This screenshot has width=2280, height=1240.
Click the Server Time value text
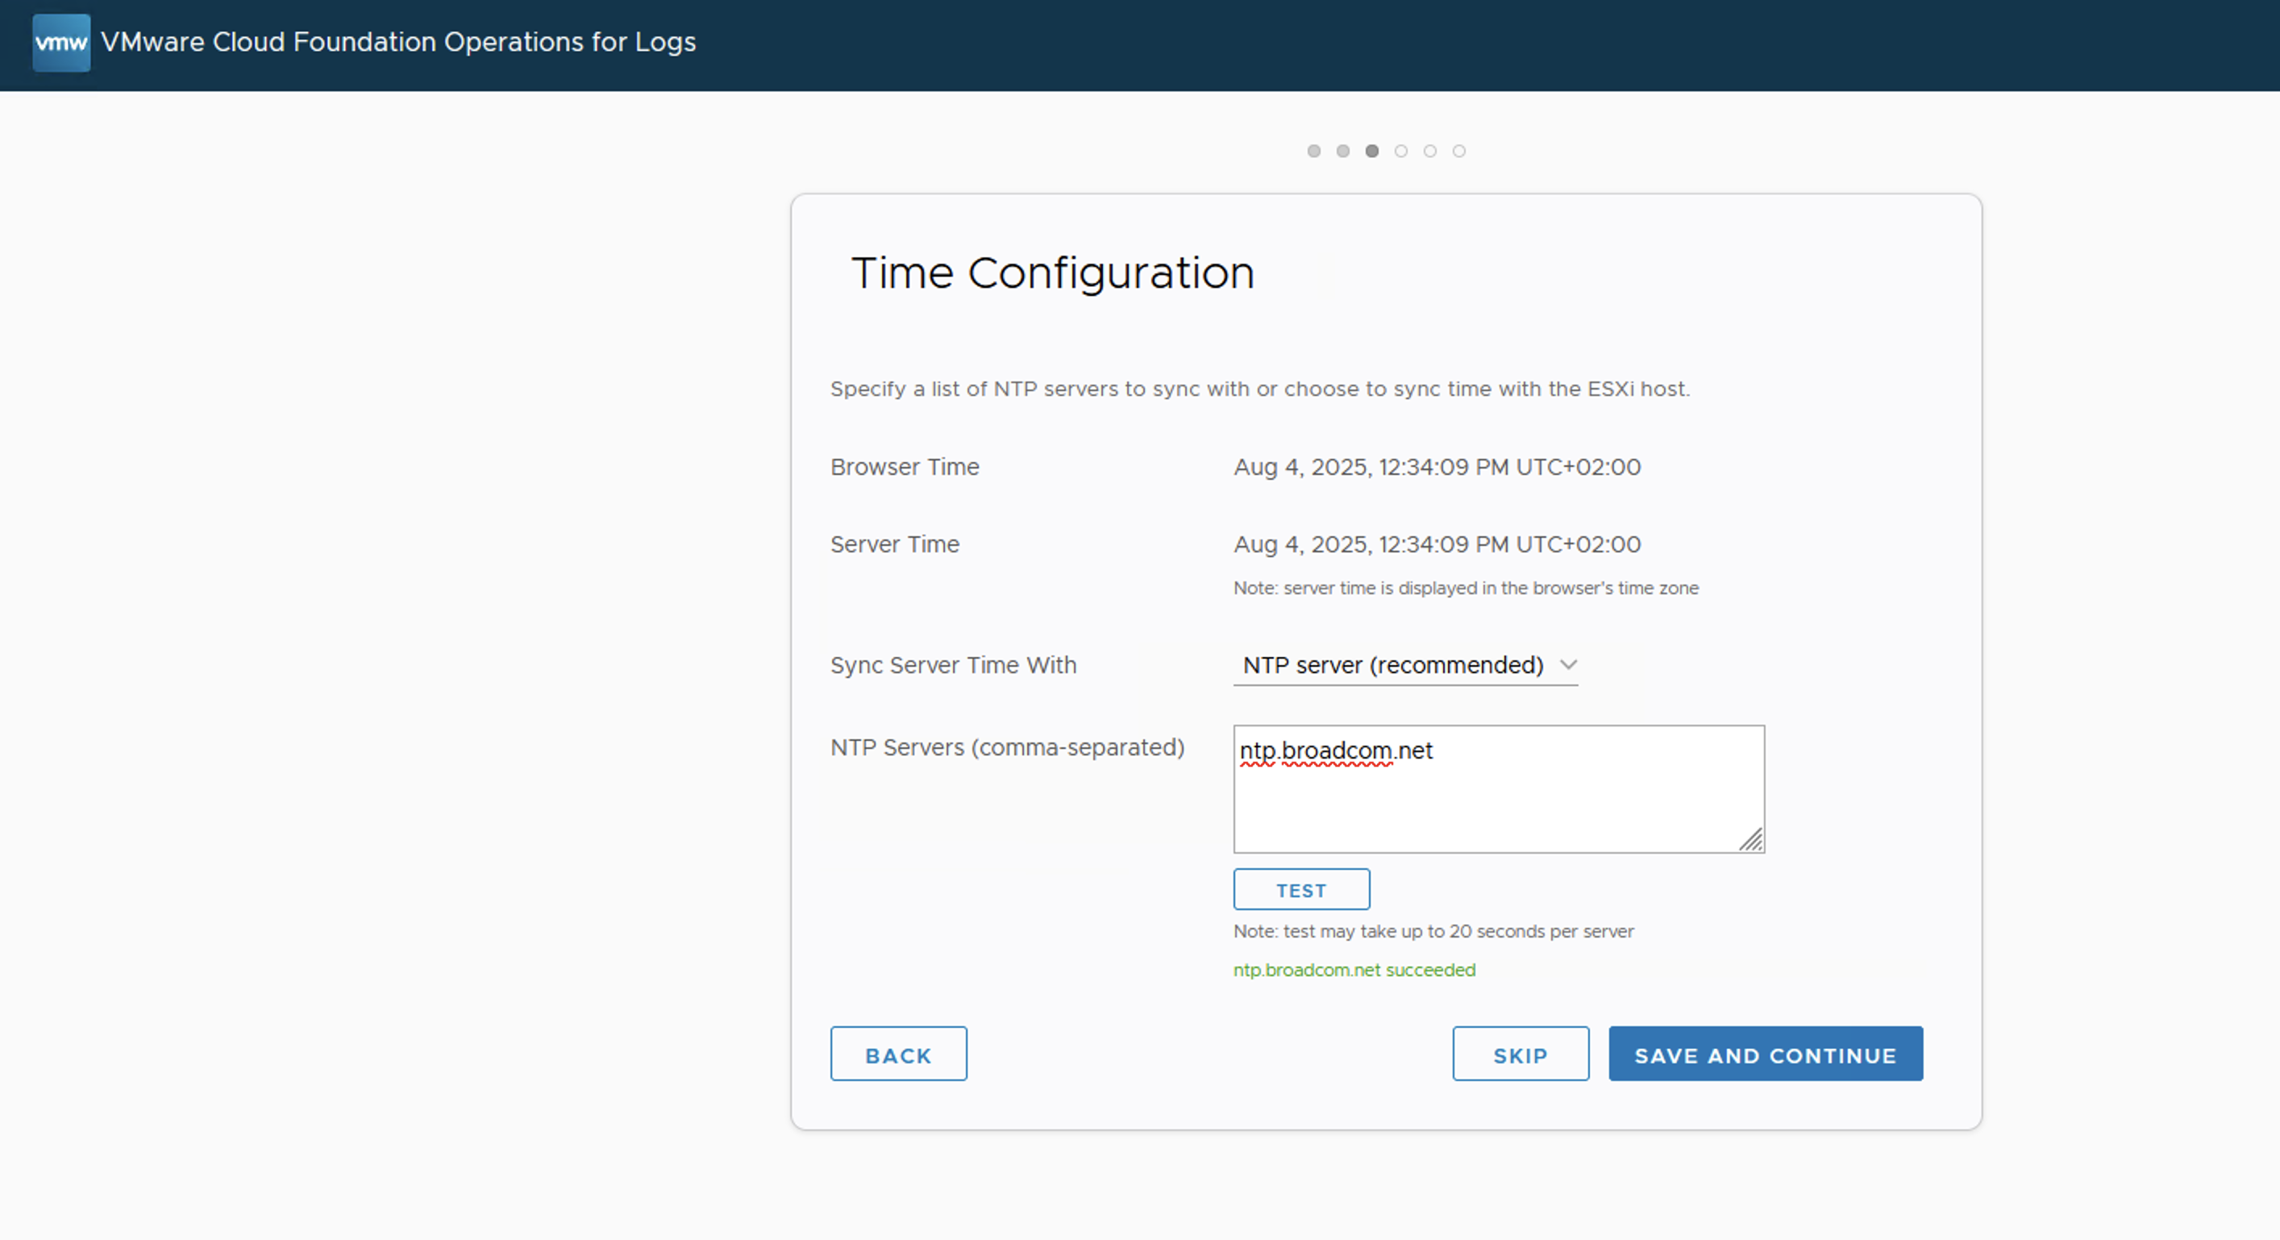coord(1437,544)
